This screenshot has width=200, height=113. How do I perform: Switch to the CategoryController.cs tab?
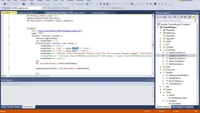(x=27, y=13)
